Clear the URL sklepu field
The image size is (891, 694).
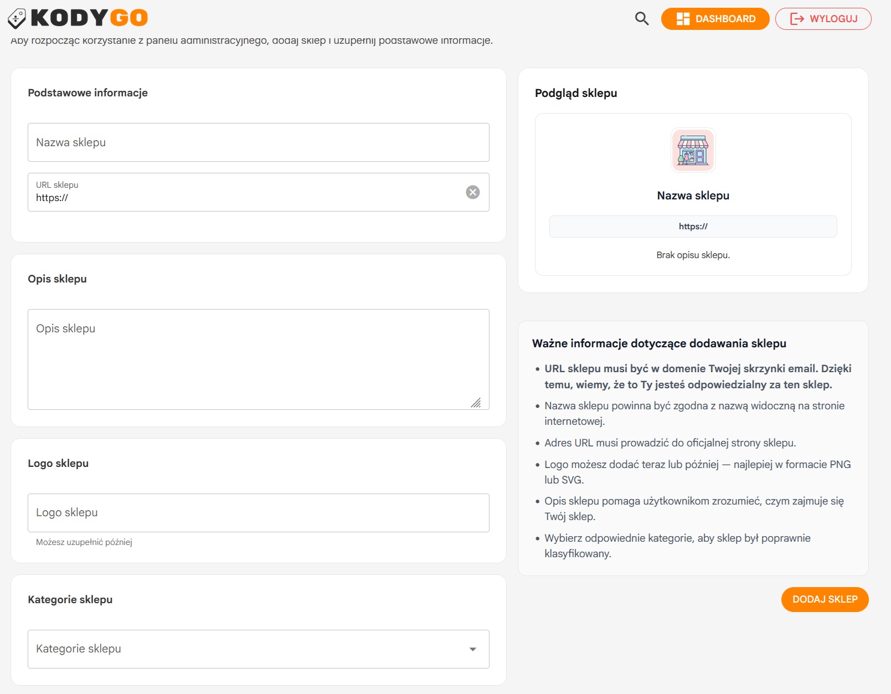point(472,192)
